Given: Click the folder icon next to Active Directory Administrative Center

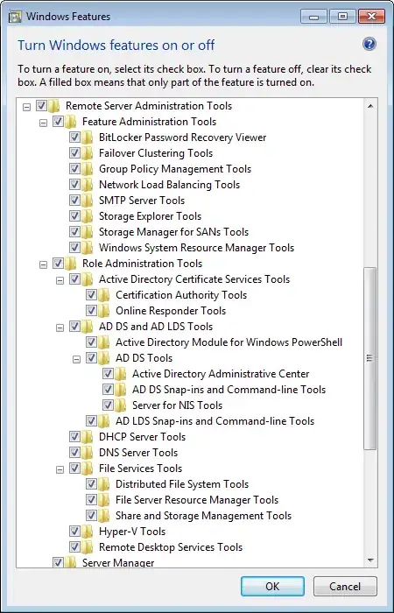Looking at the screenshot, I should [121, 374].
